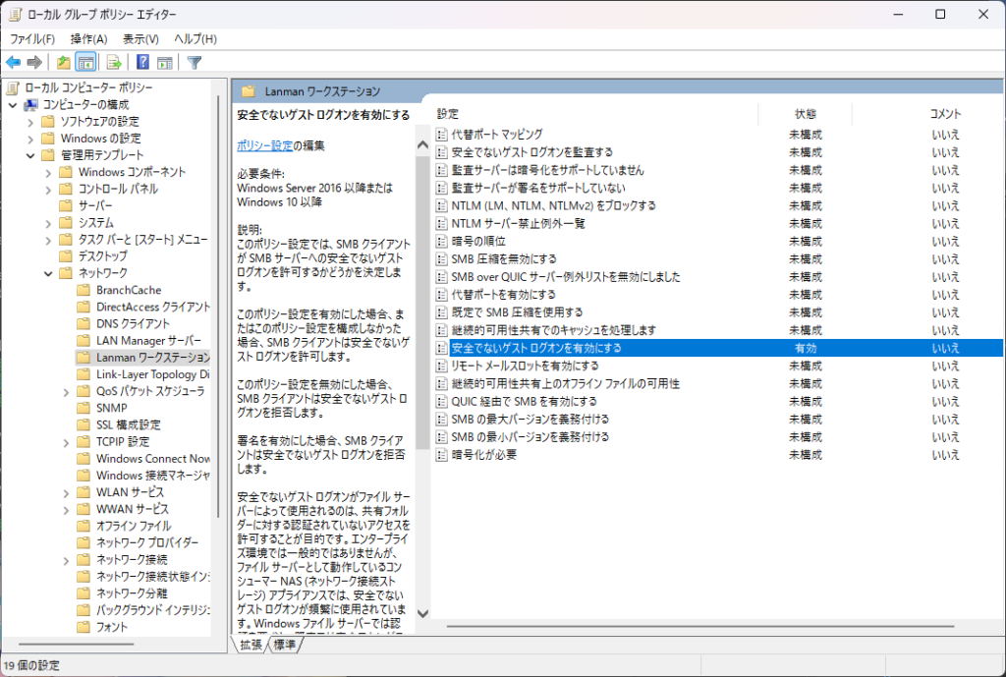Image resolution: width=1006 pixels, height=677 pixels.
Task: Click the Filter funnel icon
Action: coord(195,63)
